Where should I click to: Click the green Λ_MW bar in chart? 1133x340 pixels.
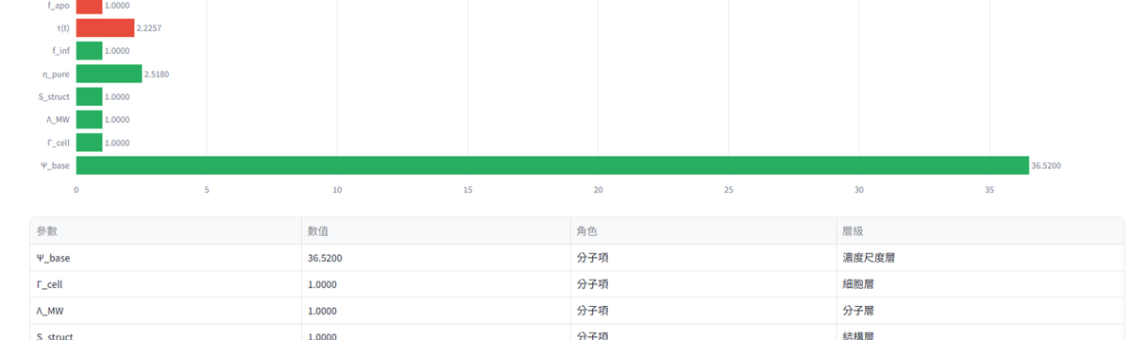89,120
